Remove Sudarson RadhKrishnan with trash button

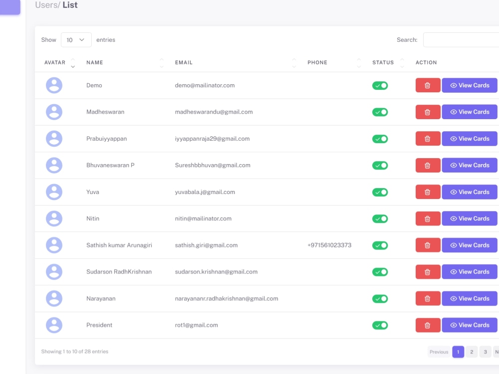428,272
